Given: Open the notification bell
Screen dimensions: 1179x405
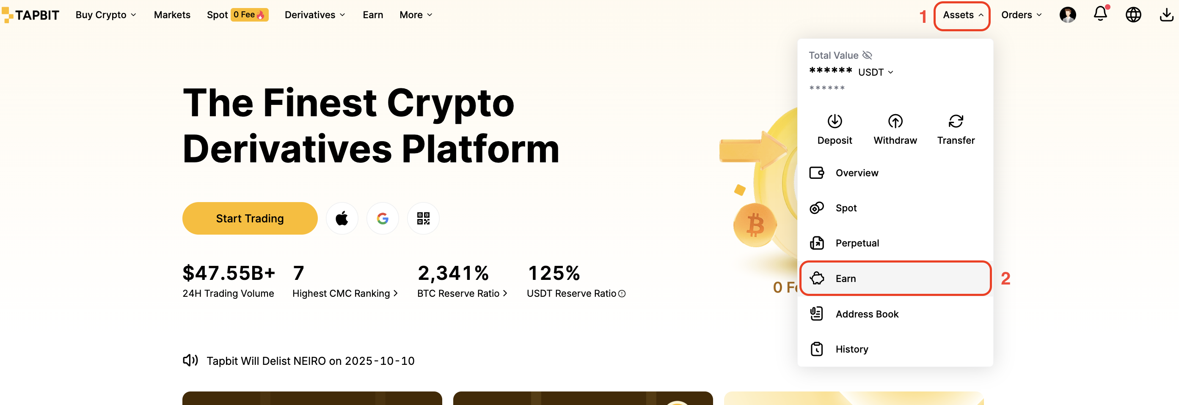Looking at the screenshot, I should (1100, 14).
